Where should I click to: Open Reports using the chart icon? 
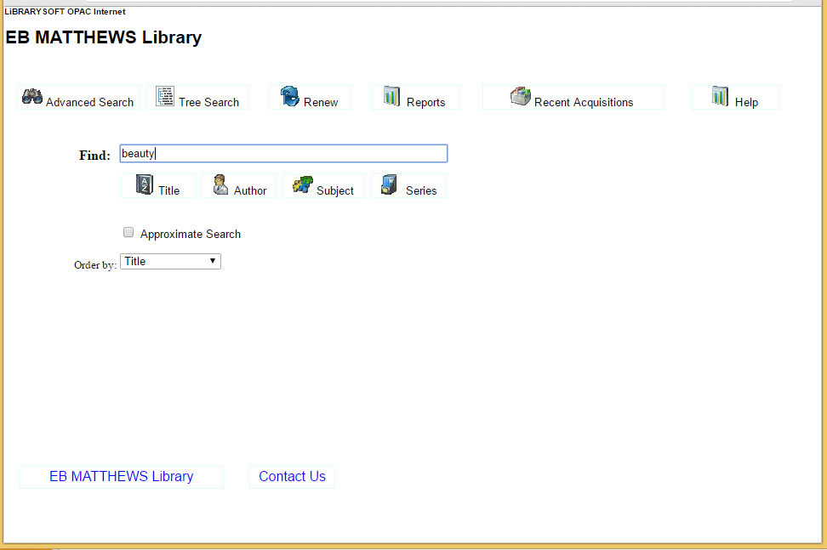click(391, 96)
